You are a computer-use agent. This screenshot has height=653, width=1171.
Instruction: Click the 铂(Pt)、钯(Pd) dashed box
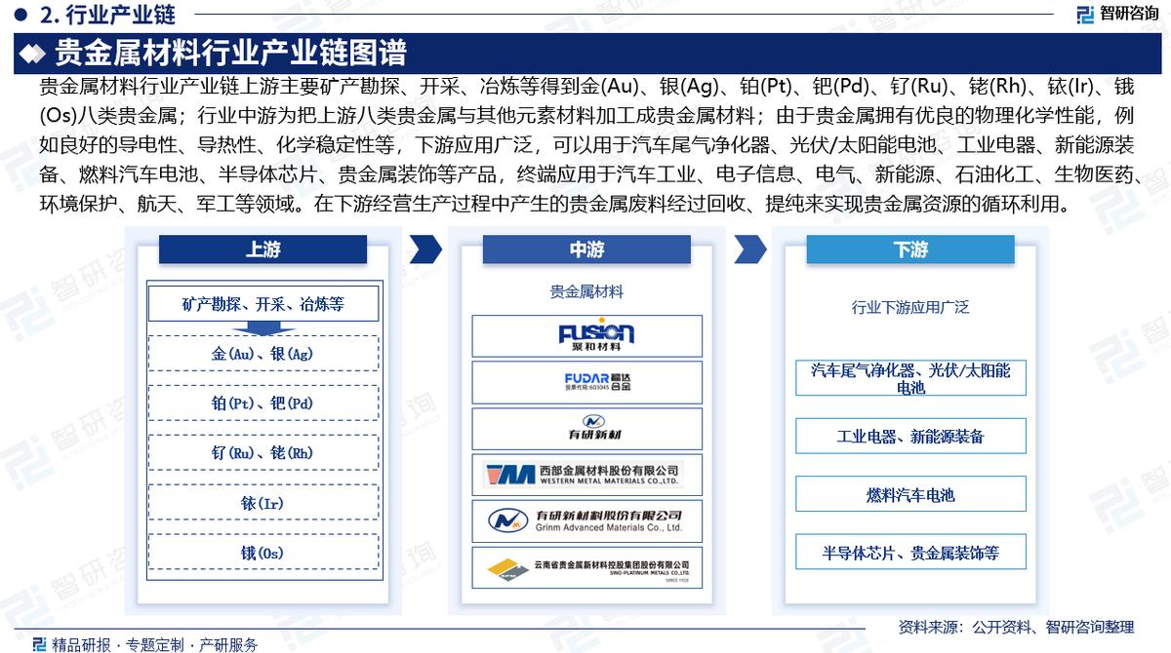pos(262,403)
